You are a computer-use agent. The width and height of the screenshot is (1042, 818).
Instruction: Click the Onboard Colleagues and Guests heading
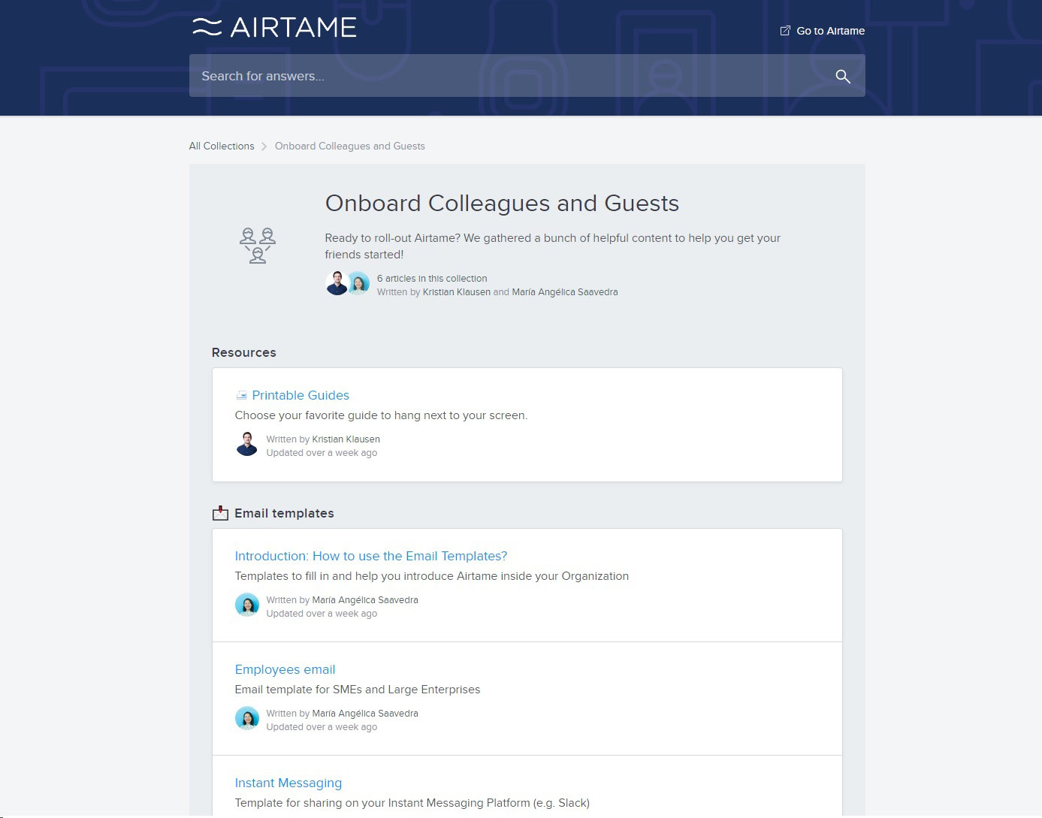(502, 203)
